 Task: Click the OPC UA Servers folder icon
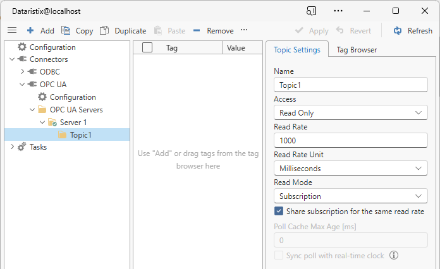pos(42,109)
